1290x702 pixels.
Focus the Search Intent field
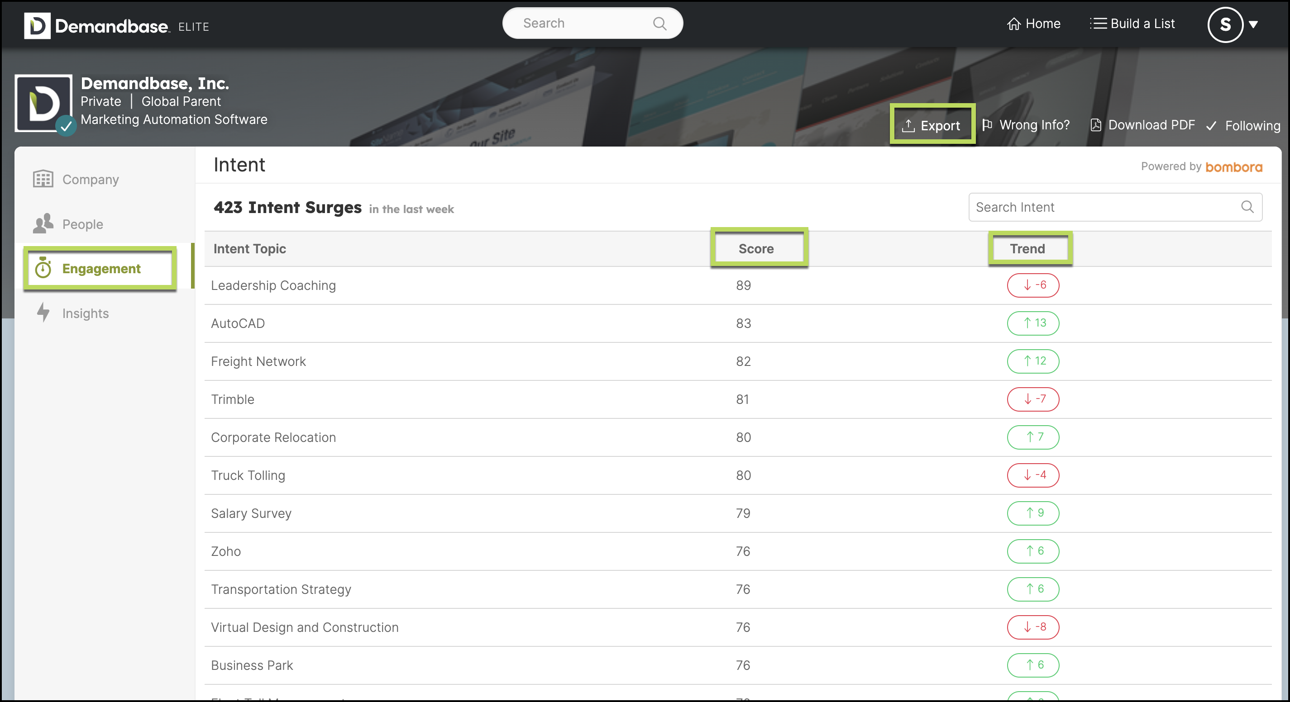coord(1115,207)
